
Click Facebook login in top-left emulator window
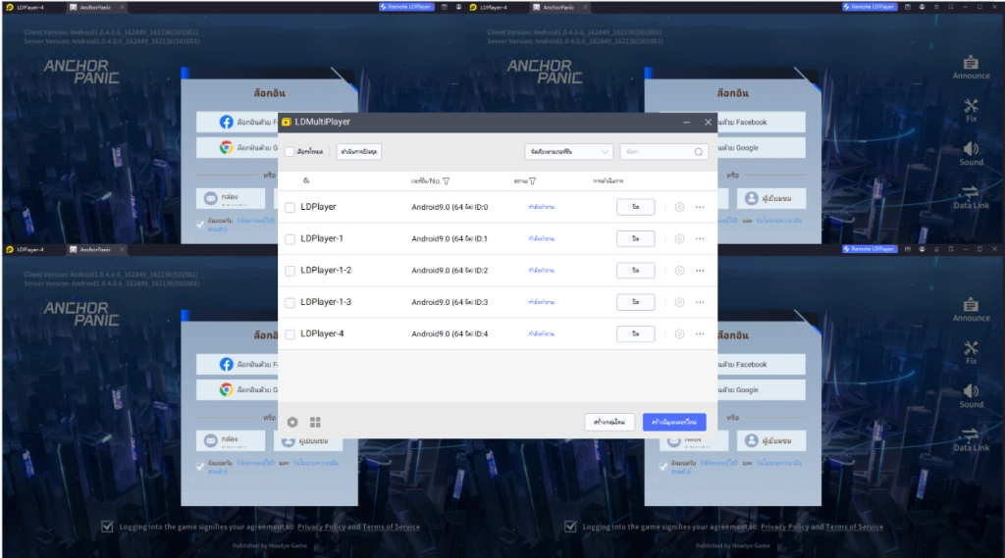coord(238,122)
